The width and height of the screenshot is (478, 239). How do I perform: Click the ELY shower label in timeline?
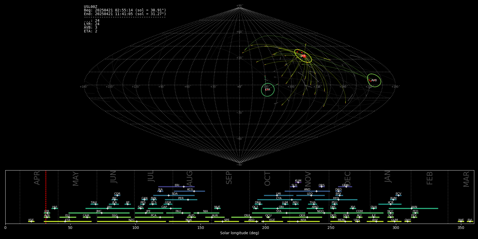pyautogui.click(x=68, y=216)
